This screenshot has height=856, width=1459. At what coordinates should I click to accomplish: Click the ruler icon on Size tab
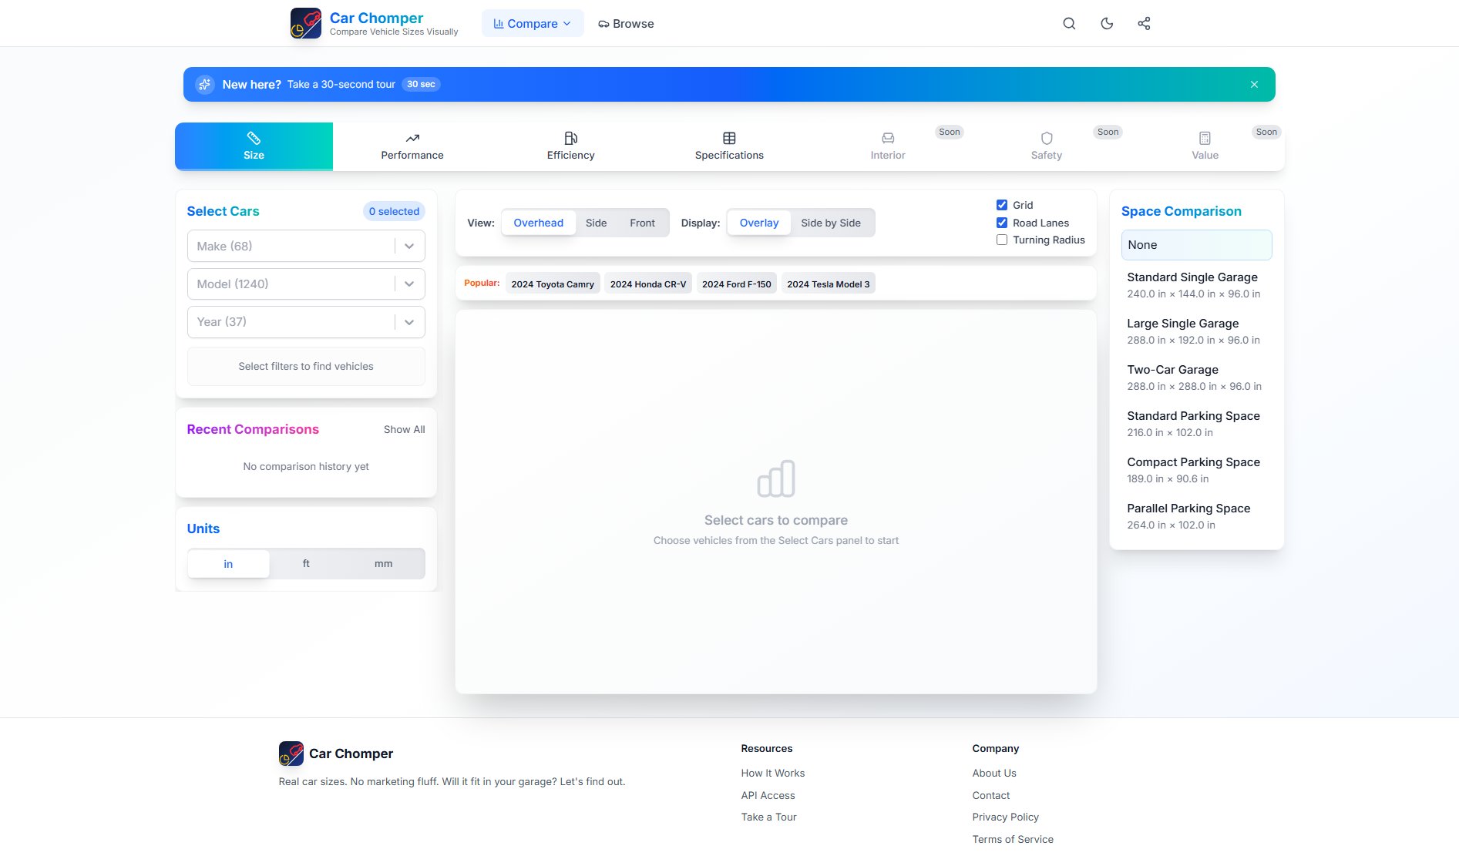[x=254, y=138]
